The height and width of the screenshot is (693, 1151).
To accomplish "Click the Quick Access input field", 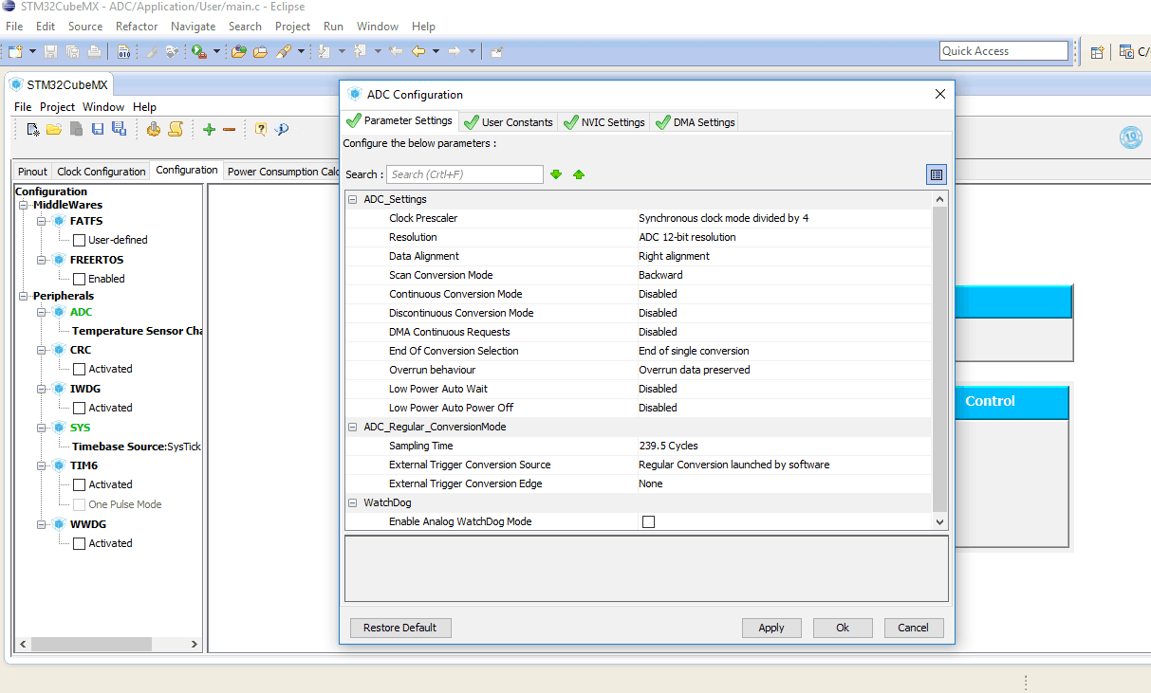I will click(x=1004, y=51).
